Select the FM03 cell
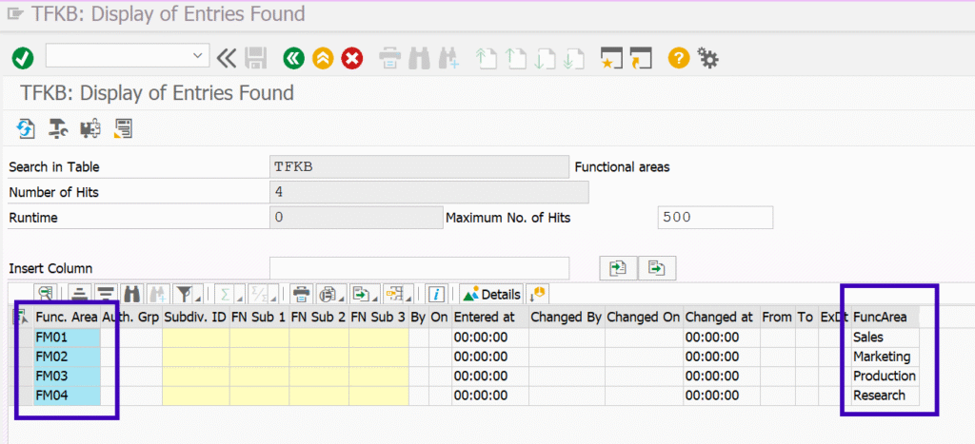 point(67,376)
